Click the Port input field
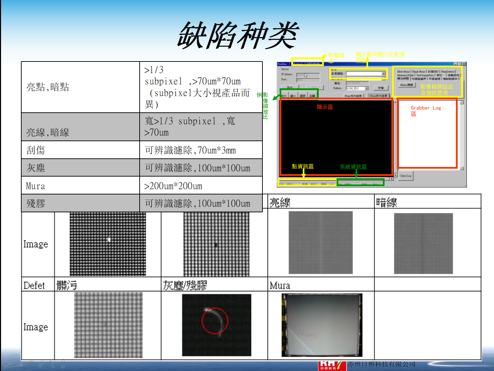The width and height of the screenshot is (494, 371). pyautogui.click(x=308, y=80)
